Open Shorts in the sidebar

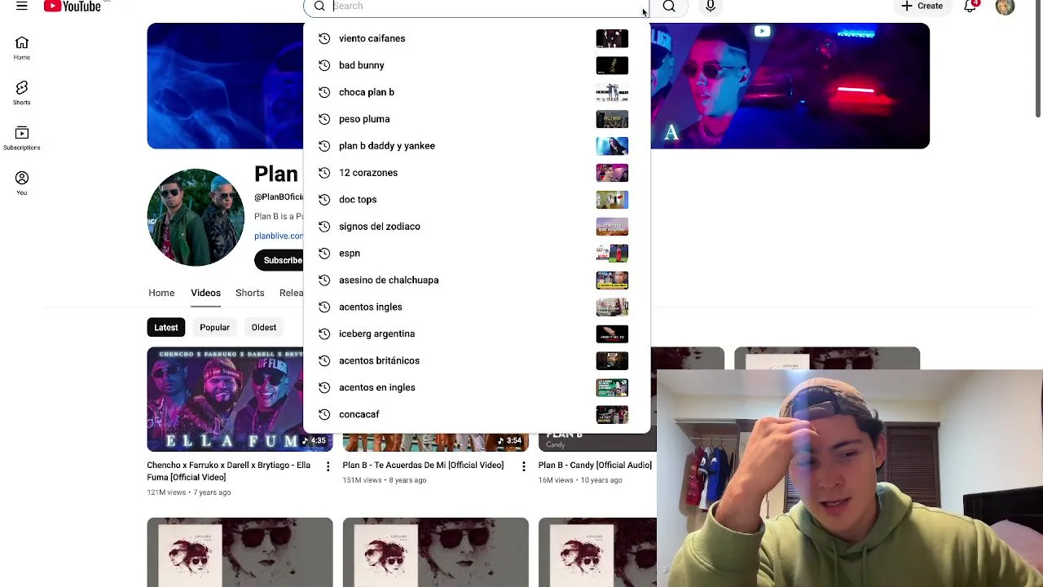click(x=22, y=93)
